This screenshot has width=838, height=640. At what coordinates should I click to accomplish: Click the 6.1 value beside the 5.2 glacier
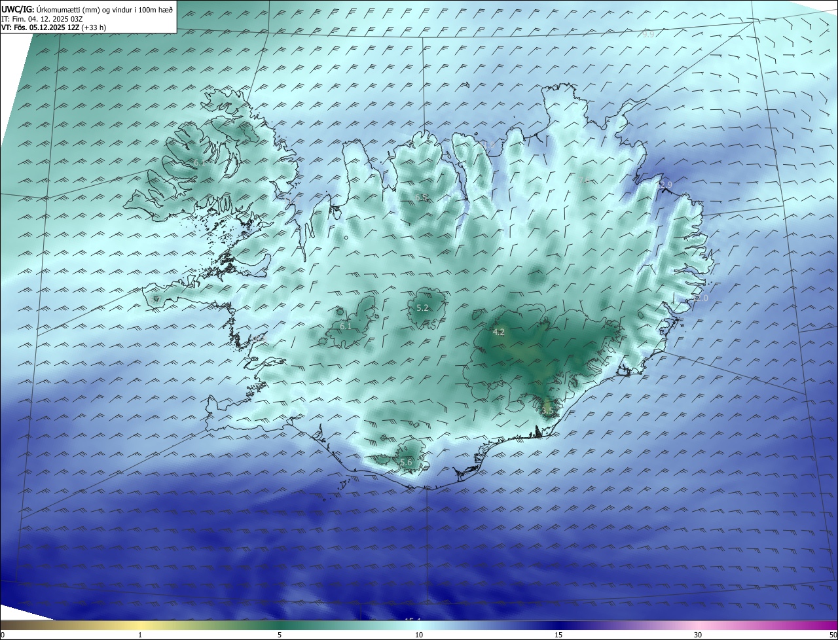point(346,326)
